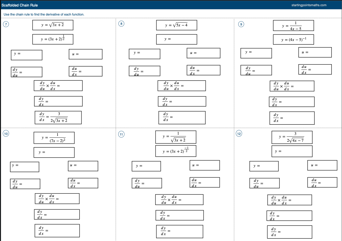Viewport: 342px width, 241px height.
Task: Click the Scaffolded Chain Rule title
Action: [20, 5]
